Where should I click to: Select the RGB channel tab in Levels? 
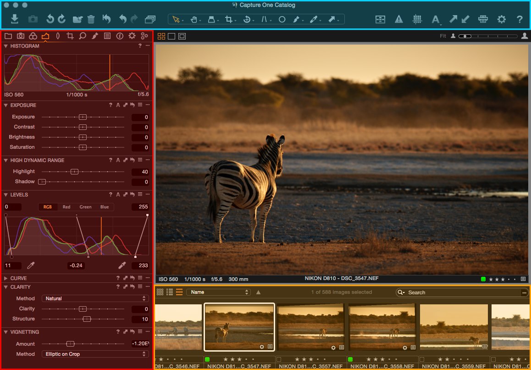pyautogui.click(x=47, y=207)
